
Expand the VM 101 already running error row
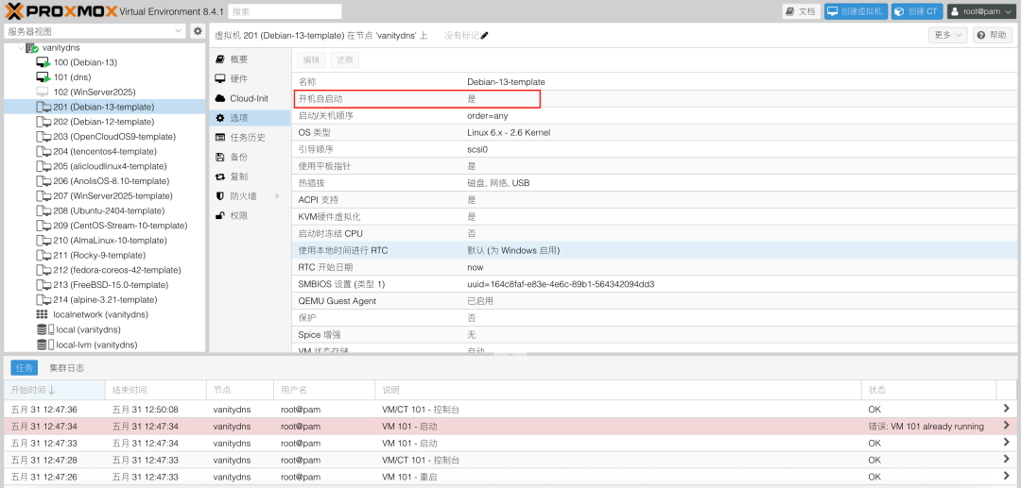[1007, 426]
